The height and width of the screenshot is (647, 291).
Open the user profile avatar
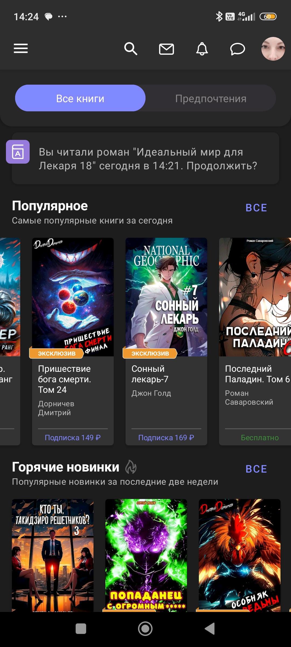(x=273, y=49)
